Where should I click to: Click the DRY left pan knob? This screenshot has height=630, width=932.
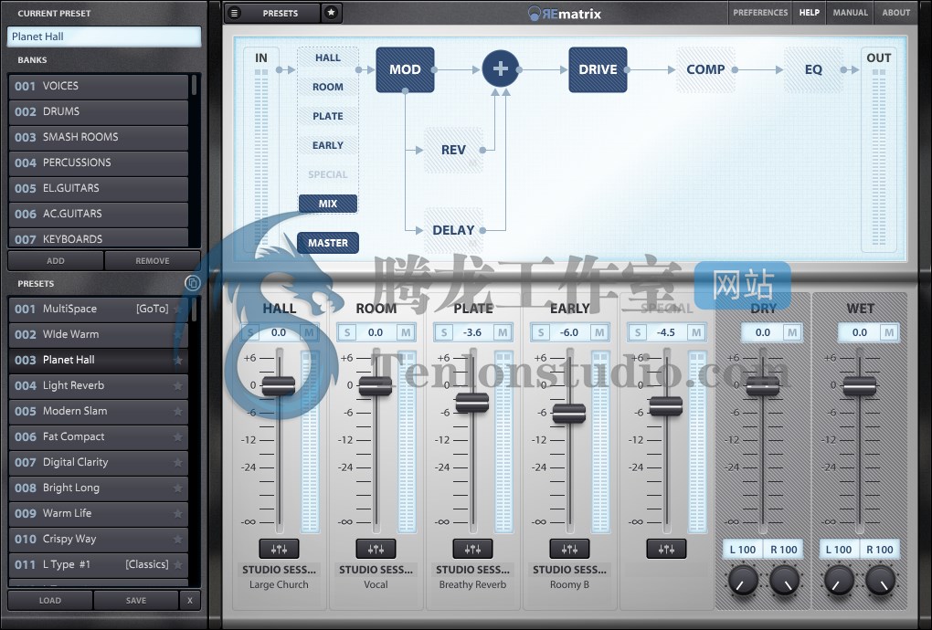point(742,580)
